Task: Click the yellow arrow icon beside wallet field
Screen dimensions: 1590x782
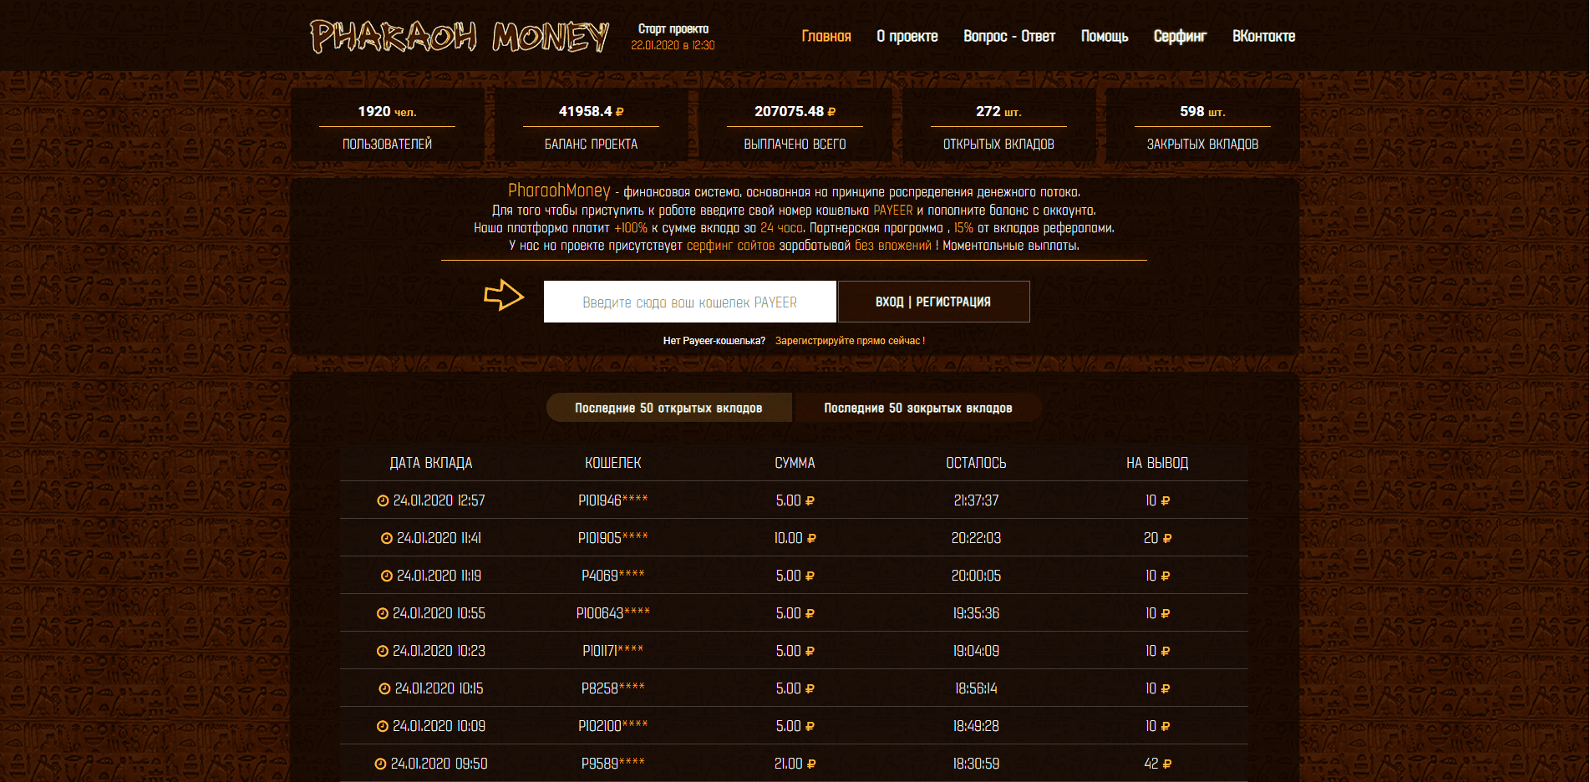Action: click(504, 295)
